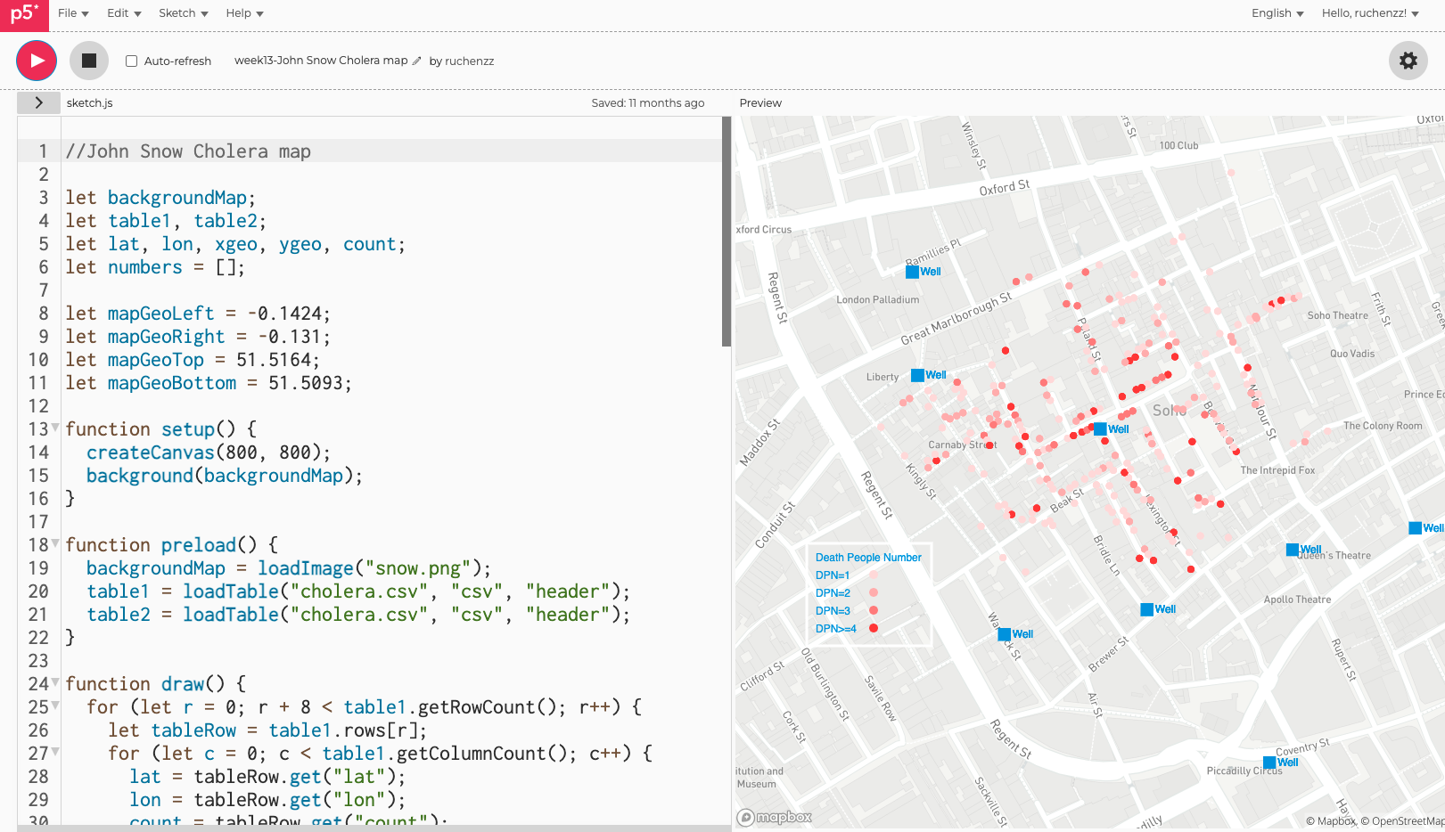Click the Soho Theatre map label
1445x832 pixels.
tap(1337, 315)
